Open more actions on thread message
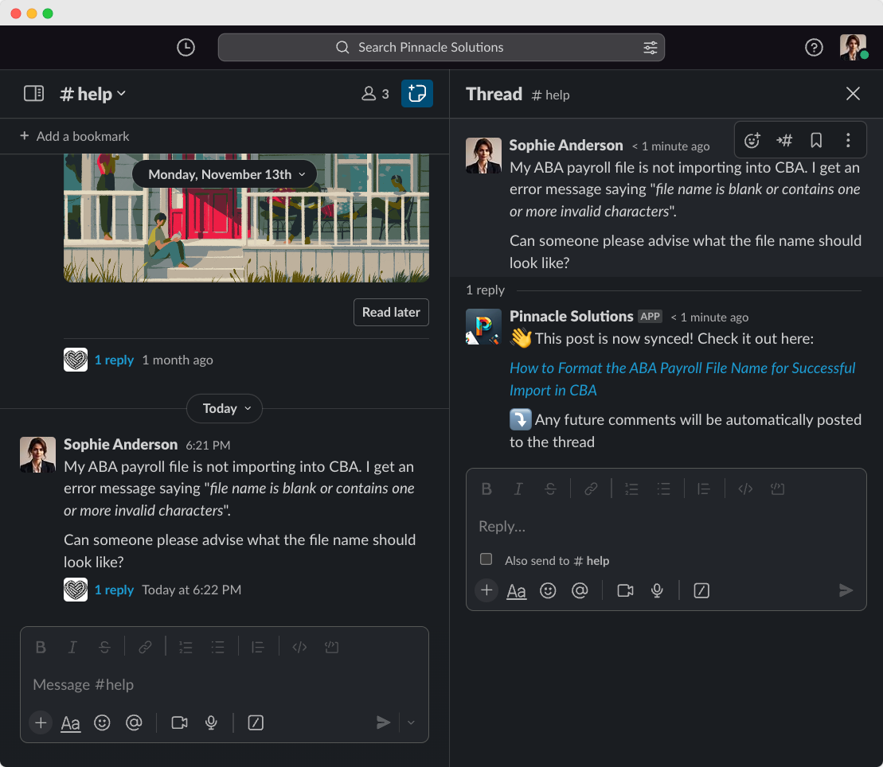 (x=848, y=140)
